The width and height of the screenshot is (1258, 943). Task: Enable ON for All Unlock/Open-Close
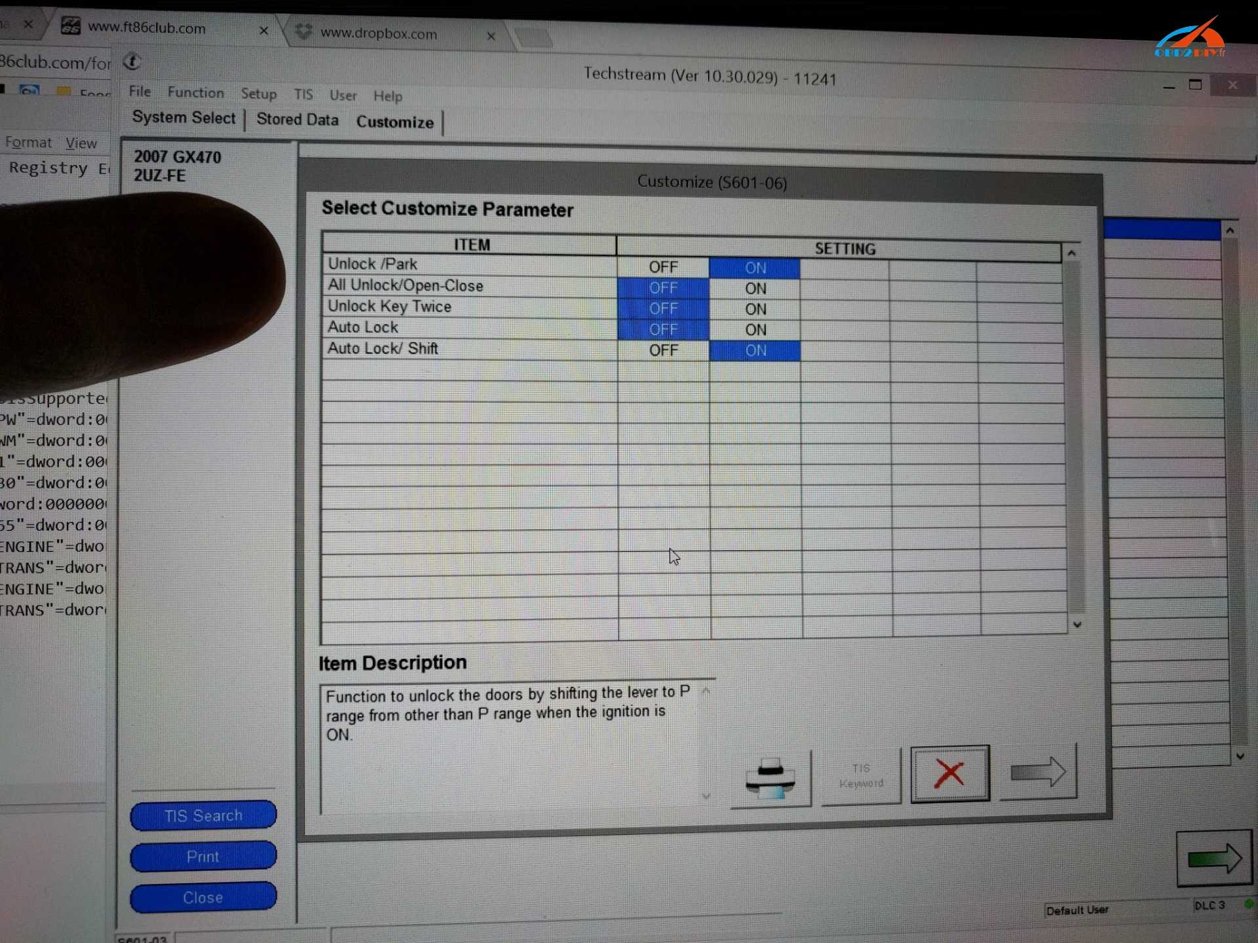[x=755, y=287]
